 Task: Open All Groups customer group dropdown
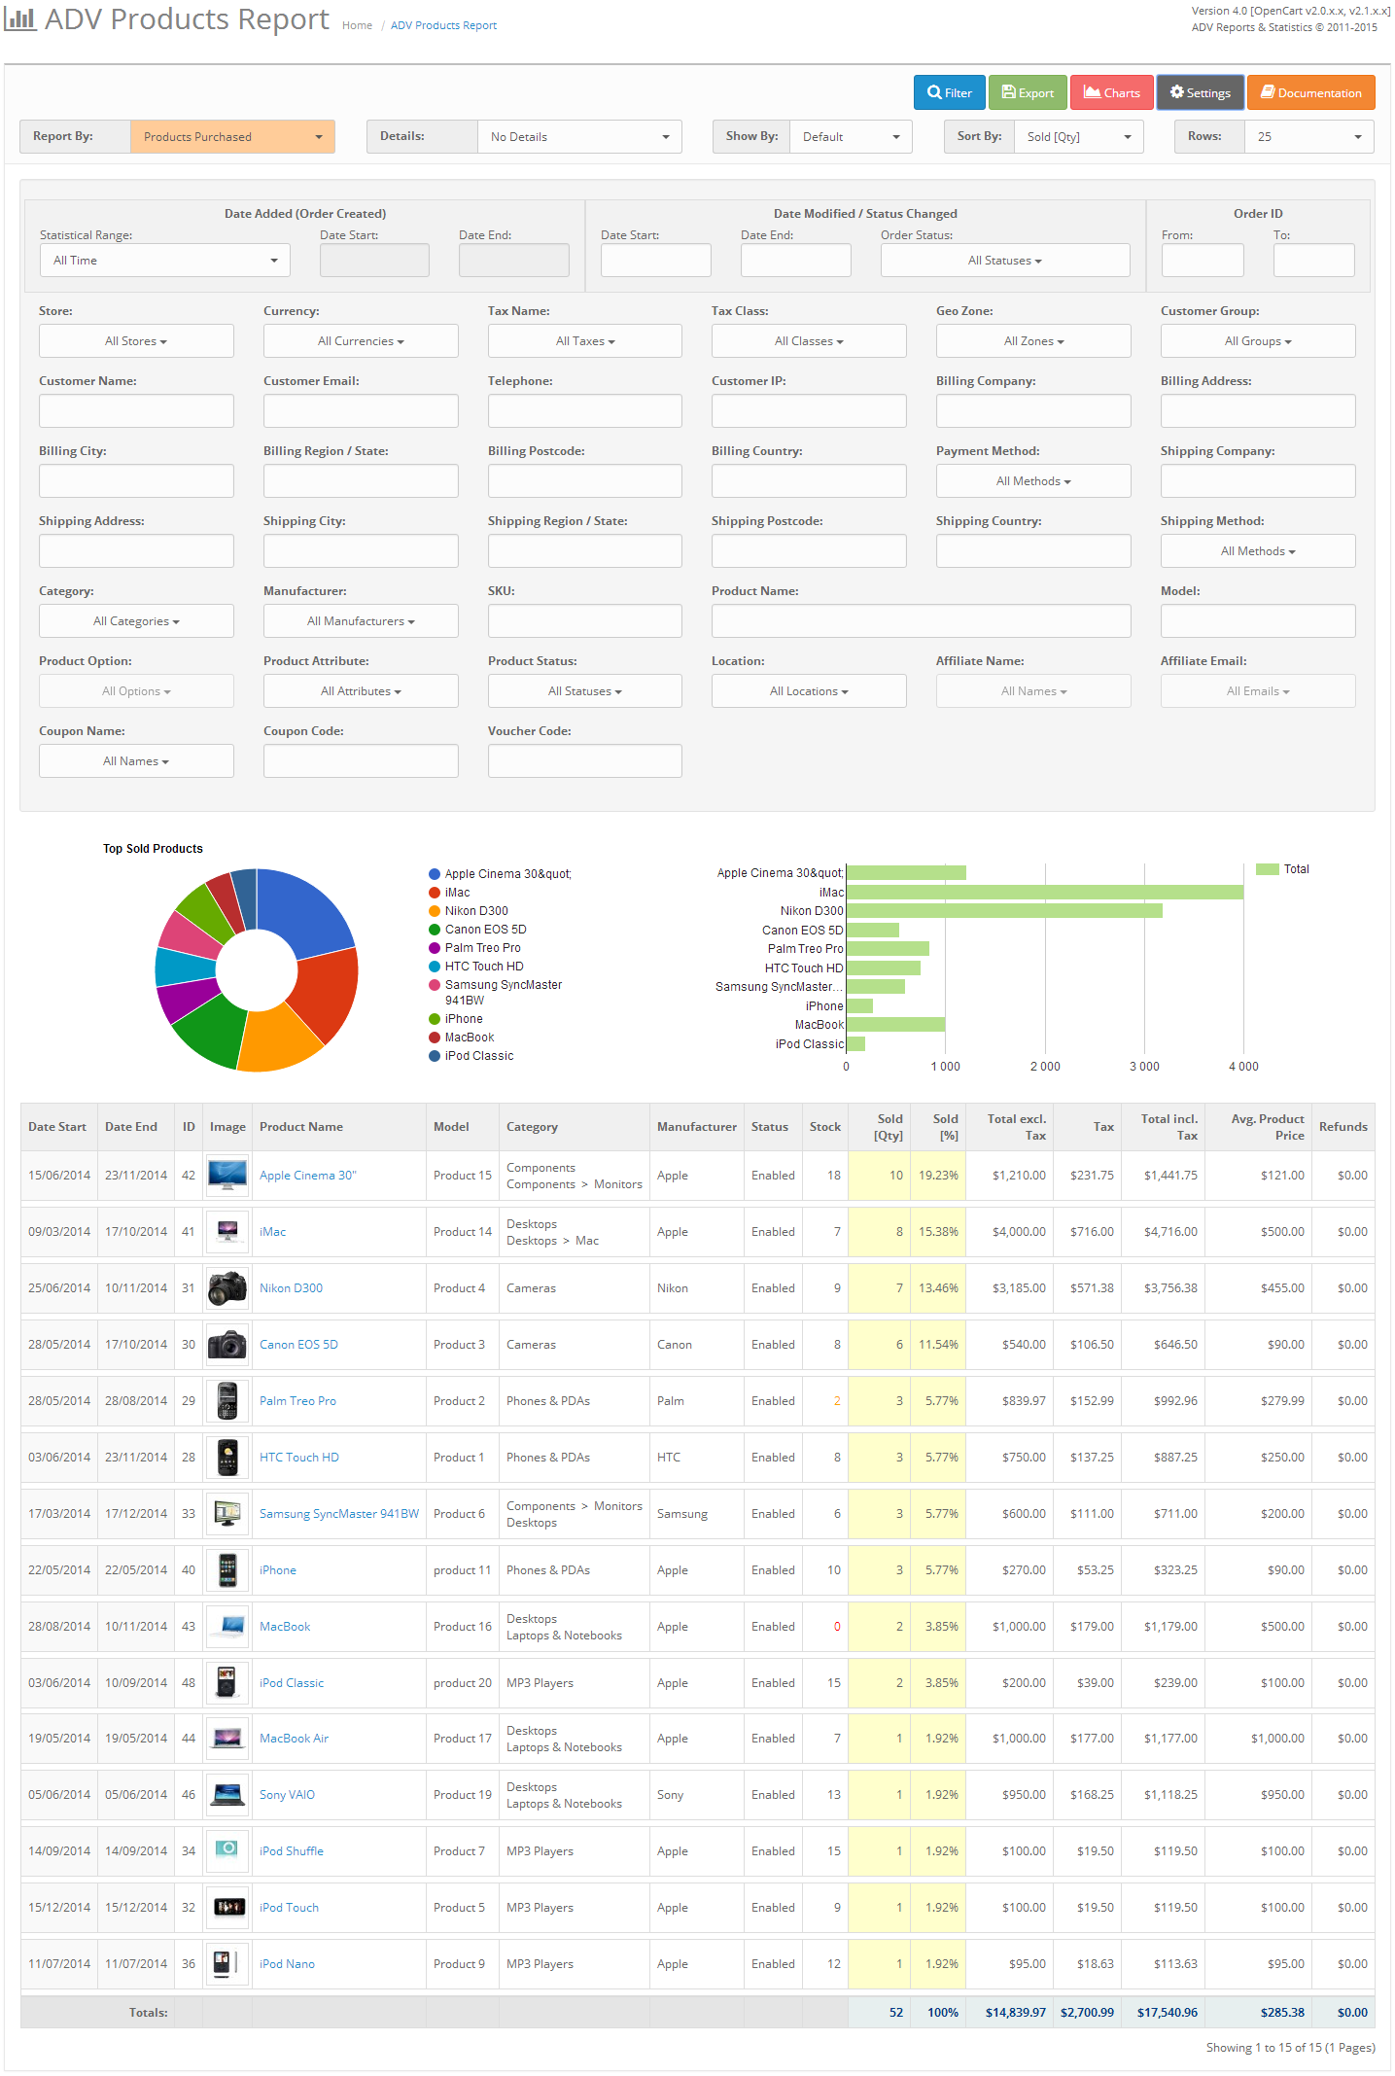(1258, 341)
